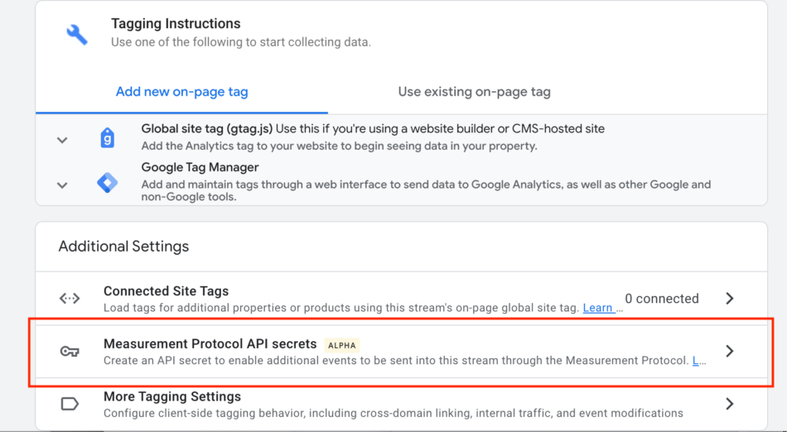787x432 pixels.
Task: Open Connected Site Tags via right arrow
Action: click(730, 299)
